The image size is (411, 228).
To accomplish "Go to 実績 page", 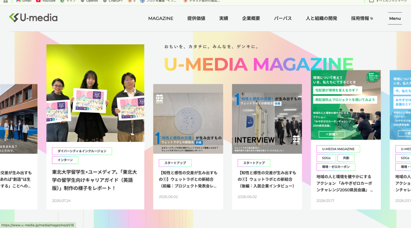I will pyautogui.click(x=224, y=18).
